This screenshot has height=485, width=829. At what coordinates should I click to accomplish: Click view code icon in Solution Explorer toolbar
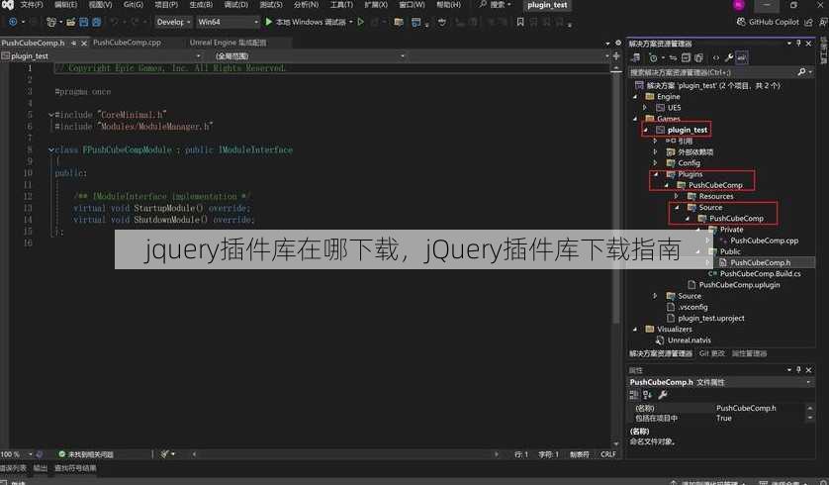(x=716, y=57)
